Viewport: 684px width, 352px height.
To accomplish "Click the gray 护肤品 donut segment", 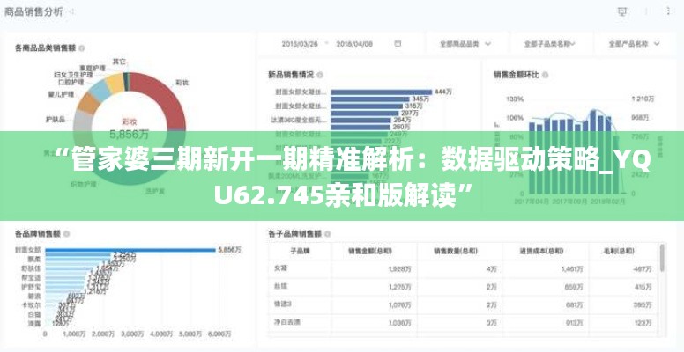I will coord(83,121).
